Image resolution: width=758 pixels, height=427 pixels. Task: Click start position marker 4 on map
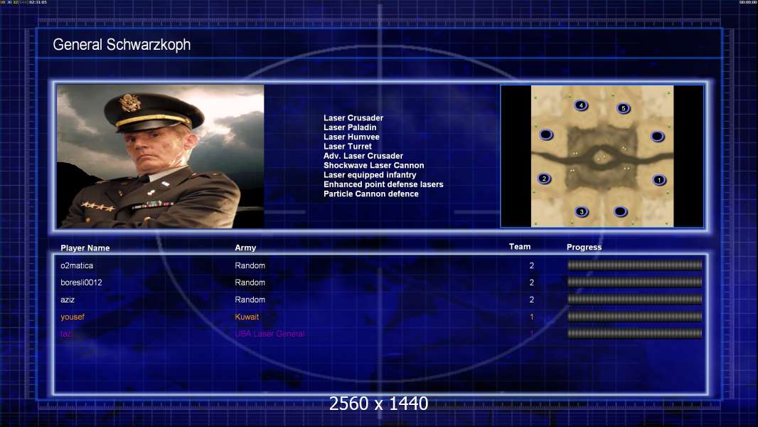coord(580,105)
